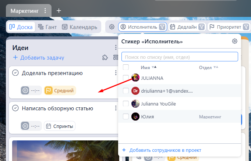Screen dimensions: 251x161
Task: Open the Идеи column options menu
Action: [x=116, y=47]
